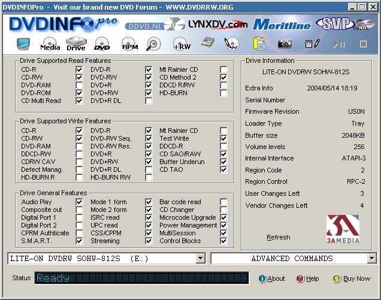Image resolution: width=381 pixels, height=300 pixels.
Task: Toggle Streaming checkbox
Action: click(149, 241)
